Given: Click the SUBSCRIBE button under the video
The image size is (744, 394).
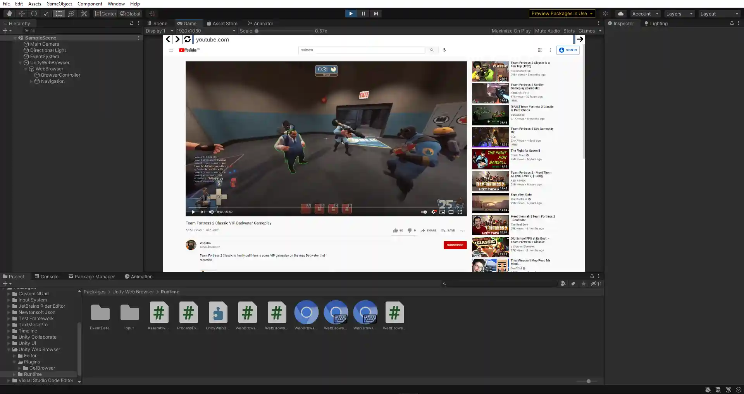Looking at the screenshot, I should (455, 245).
